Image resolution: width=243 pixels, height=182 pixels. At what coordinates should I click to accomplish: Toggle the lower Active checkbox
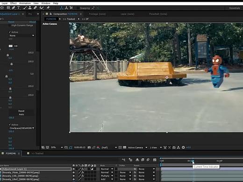pos(10,125)
